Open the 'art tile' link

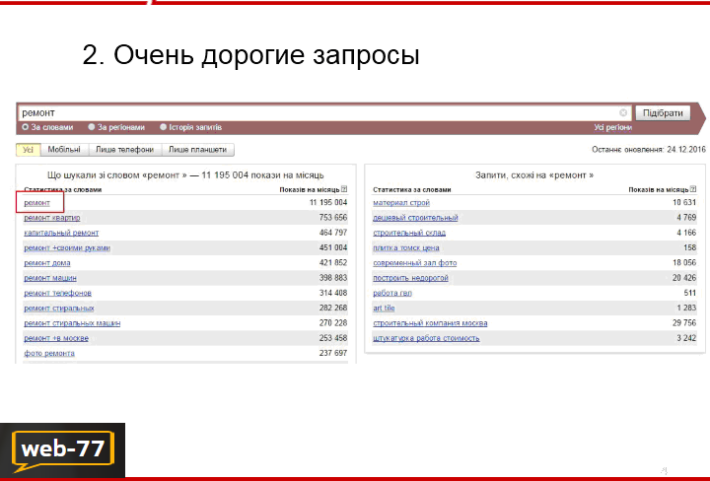coord(384,309)
